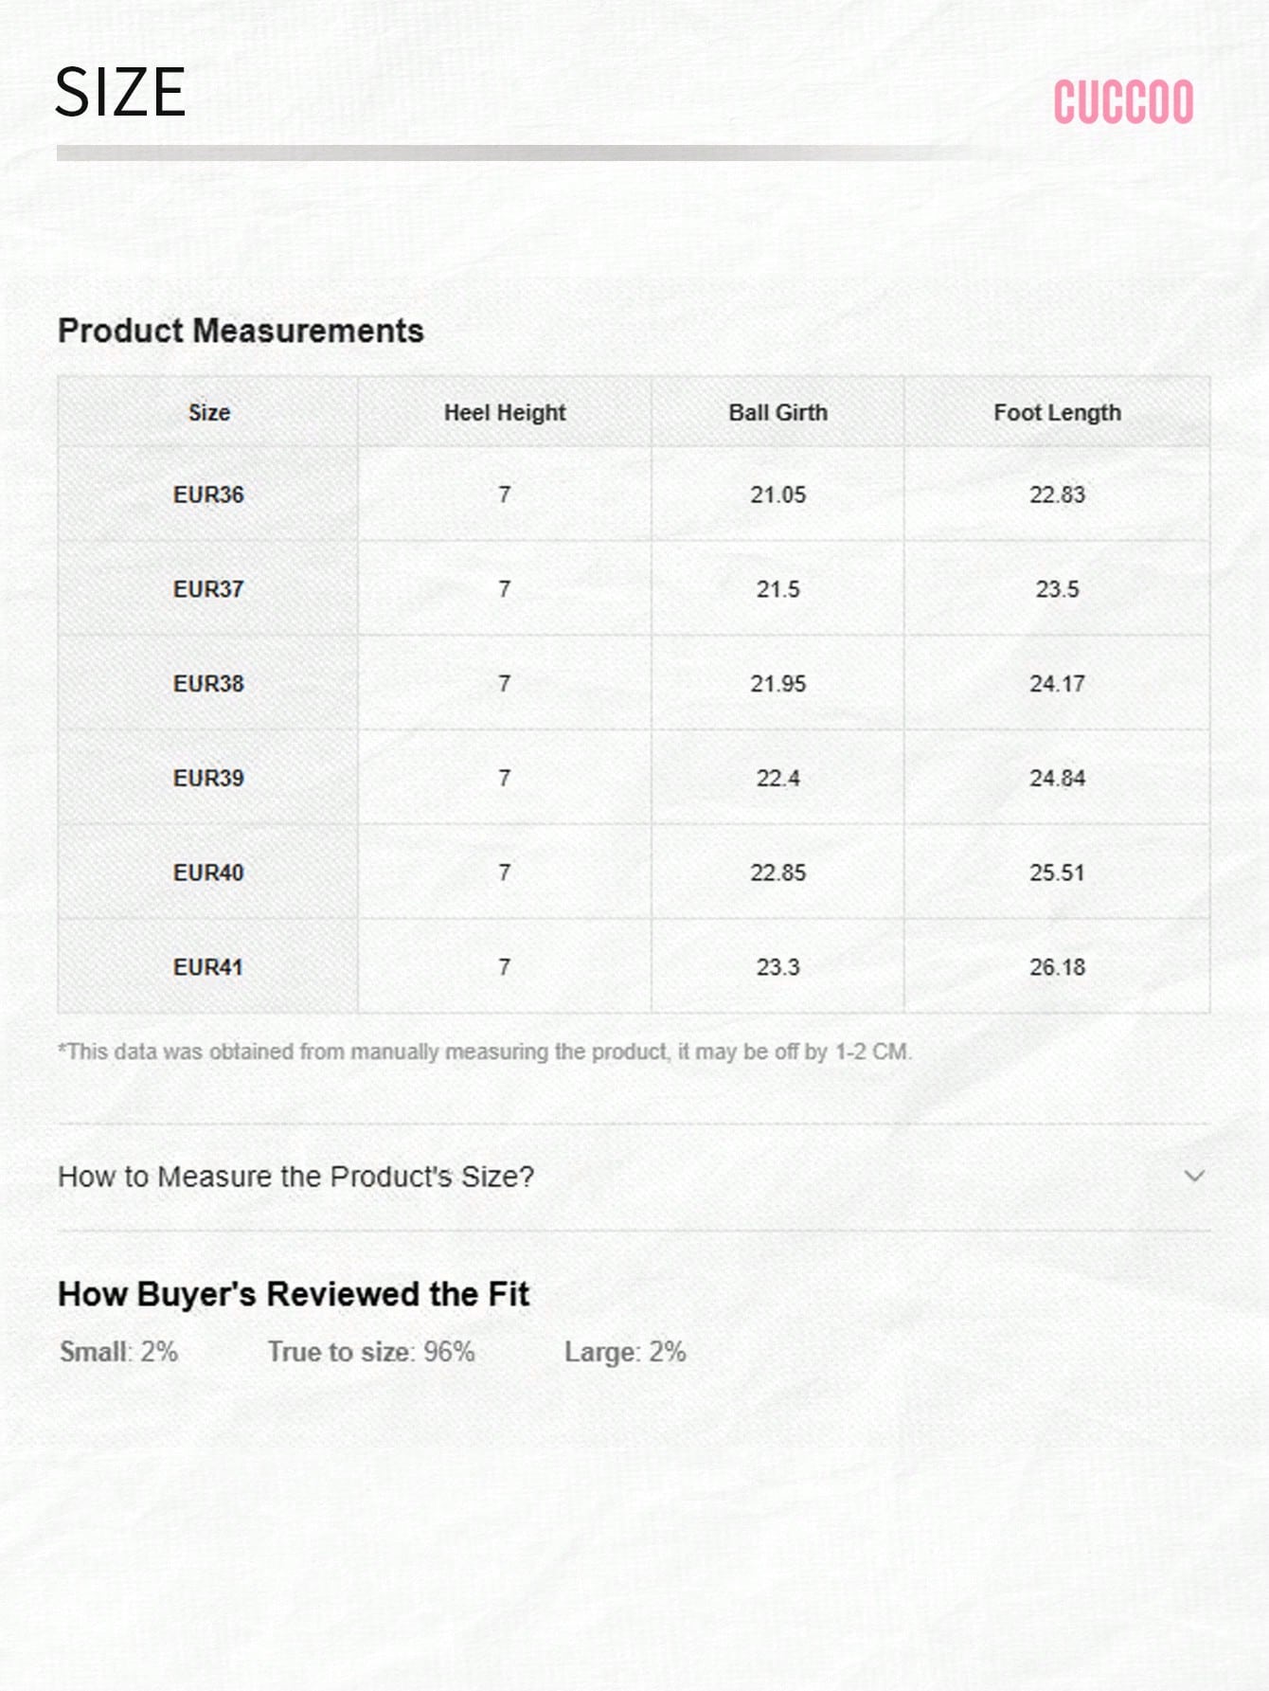1269x1691 pixels.
Task: Click the Product Measurements heading
Action: 241,331
